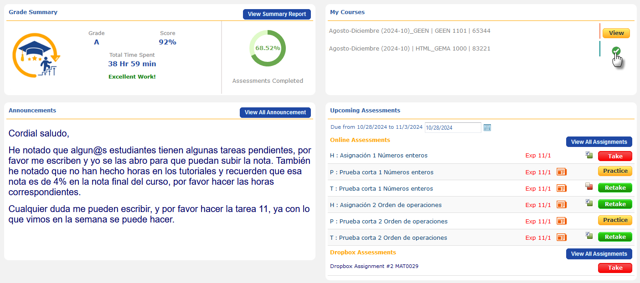Image resolution: width=640 pixels, height=283 pixels.
Task: Open report icon for T: Prueba corta 1
Action: pyautogui.click(x=562, y=188)
